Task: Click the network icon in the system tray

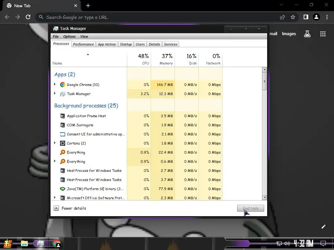Action: 279,243
